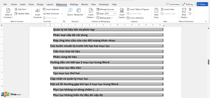This screenshot has width=210, height=98.
Task: Switch to the Design tab
Action: point(40,4)
